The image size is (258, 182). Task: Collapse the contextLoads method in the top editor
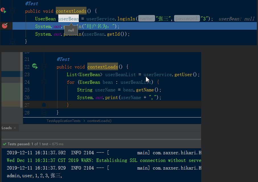12,11
